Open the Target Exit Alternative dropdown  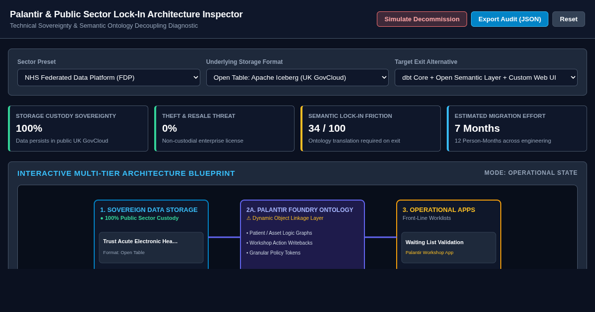486,77
